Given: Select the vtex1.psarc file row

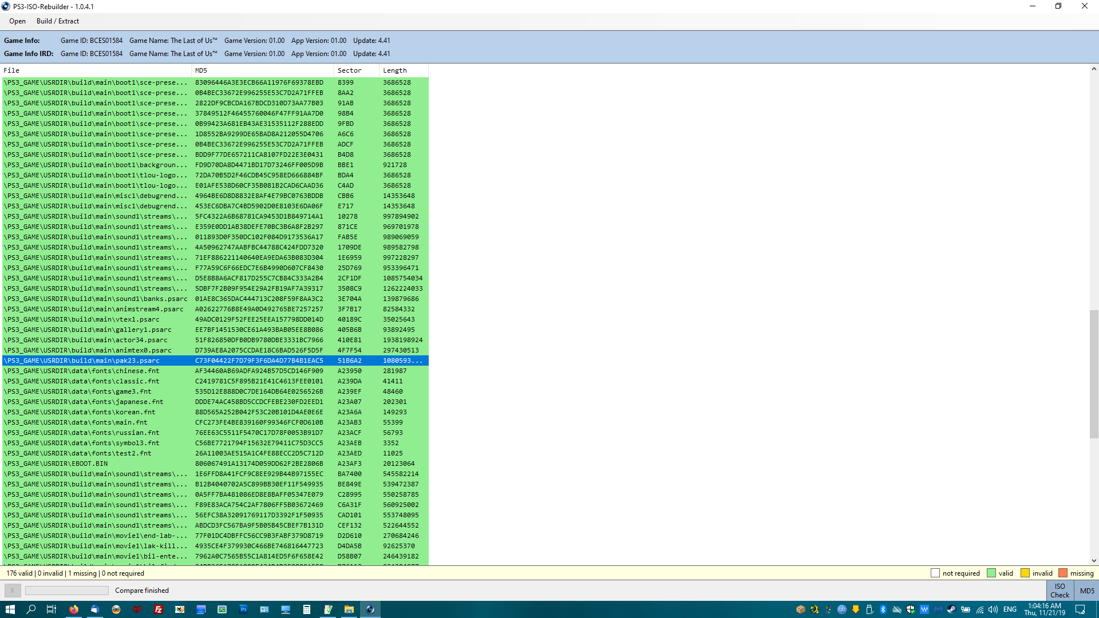Looking at the screenshot, I should coord(215,319).
